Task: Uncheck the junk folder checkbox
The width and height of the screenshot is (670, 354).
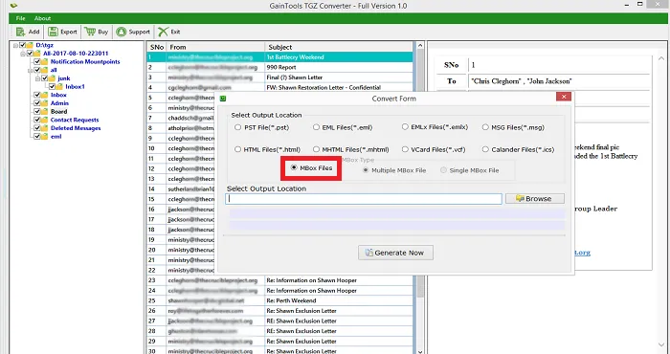Action: coord(44,78)
